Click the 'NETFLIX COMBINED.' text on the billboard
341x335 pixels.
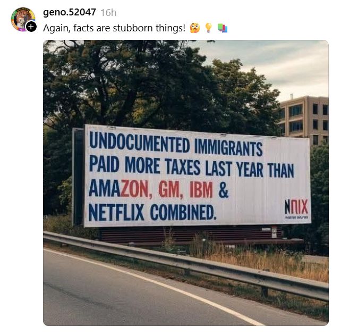coord(152,212)
